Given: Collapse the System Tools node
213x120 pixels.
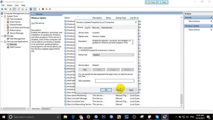Looking at the screenshot, I should point(2,16).
